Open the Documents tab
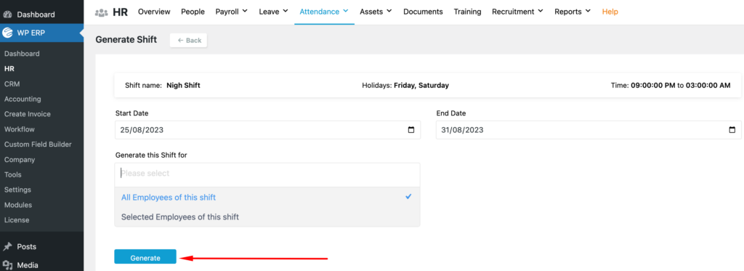The height and width of the screenshot is (271, 744). click(423, 12)
